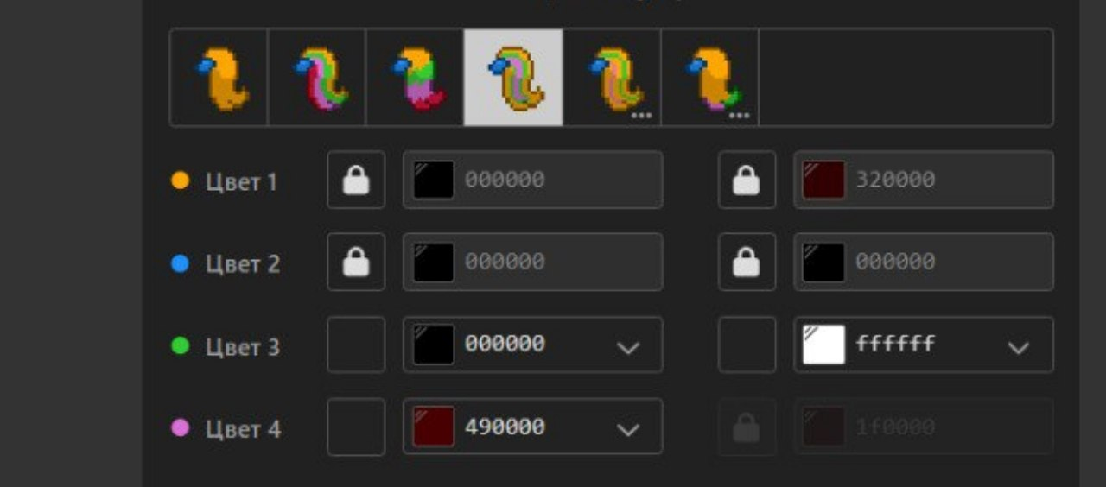This screenshot has width=1106, height=487.
Task: Toggle the left lock icon for Цвет 2
Action: [x=356, y=262]
